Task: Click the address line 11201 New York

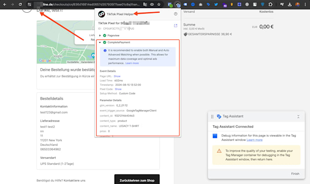Action: (51, 140)
